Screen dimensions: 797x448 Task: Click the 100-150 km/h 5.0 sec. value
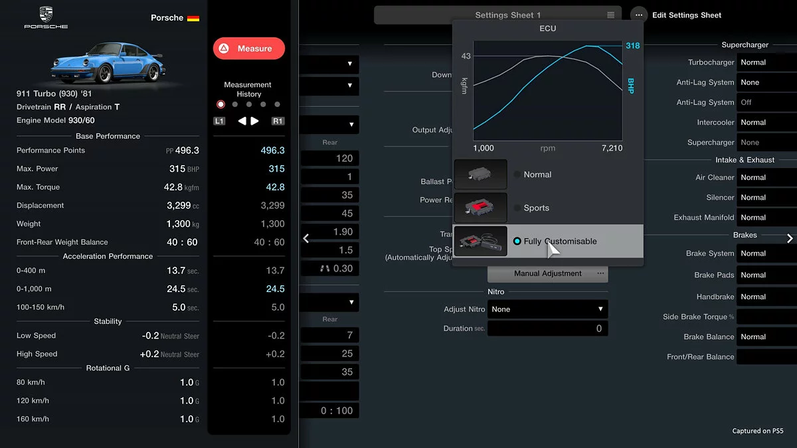185,307
